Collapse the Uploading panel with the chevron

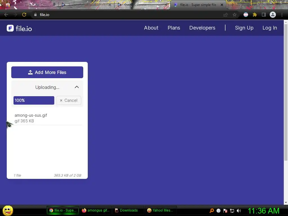coord(77,87)
